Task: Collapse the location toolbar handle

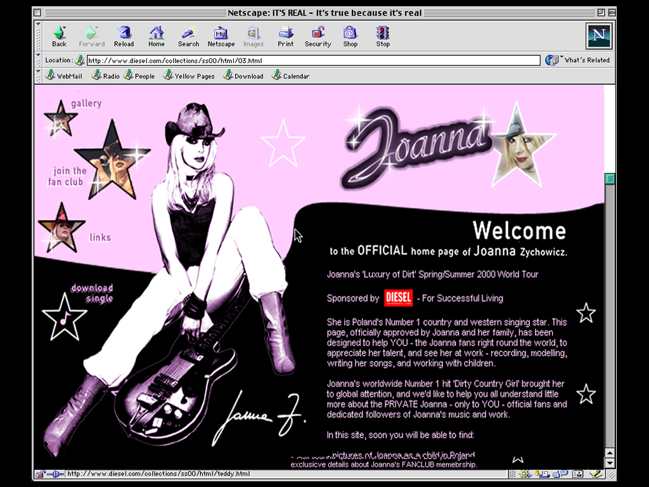Action: pyautogui.click(x=38, y=60)
